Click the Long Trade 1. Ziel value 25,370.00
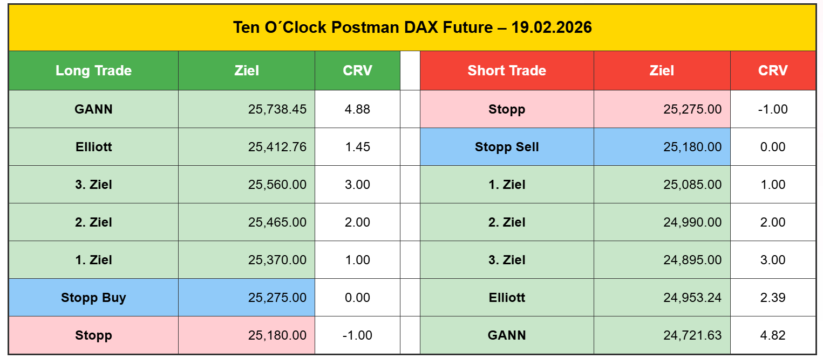 (277, 260)
